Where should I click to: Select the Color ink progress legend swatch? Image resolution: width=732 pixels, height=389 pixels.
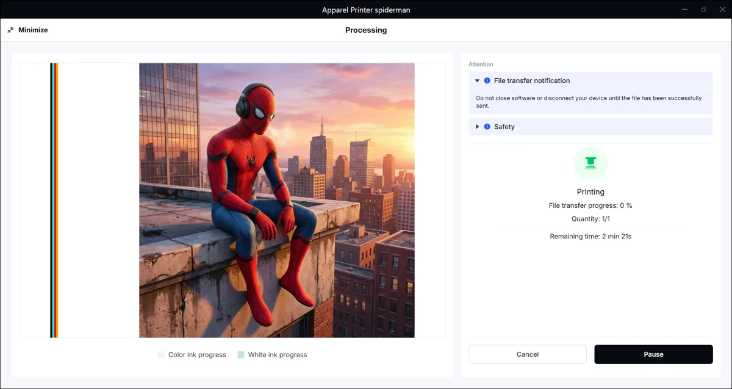click(161, 355)
